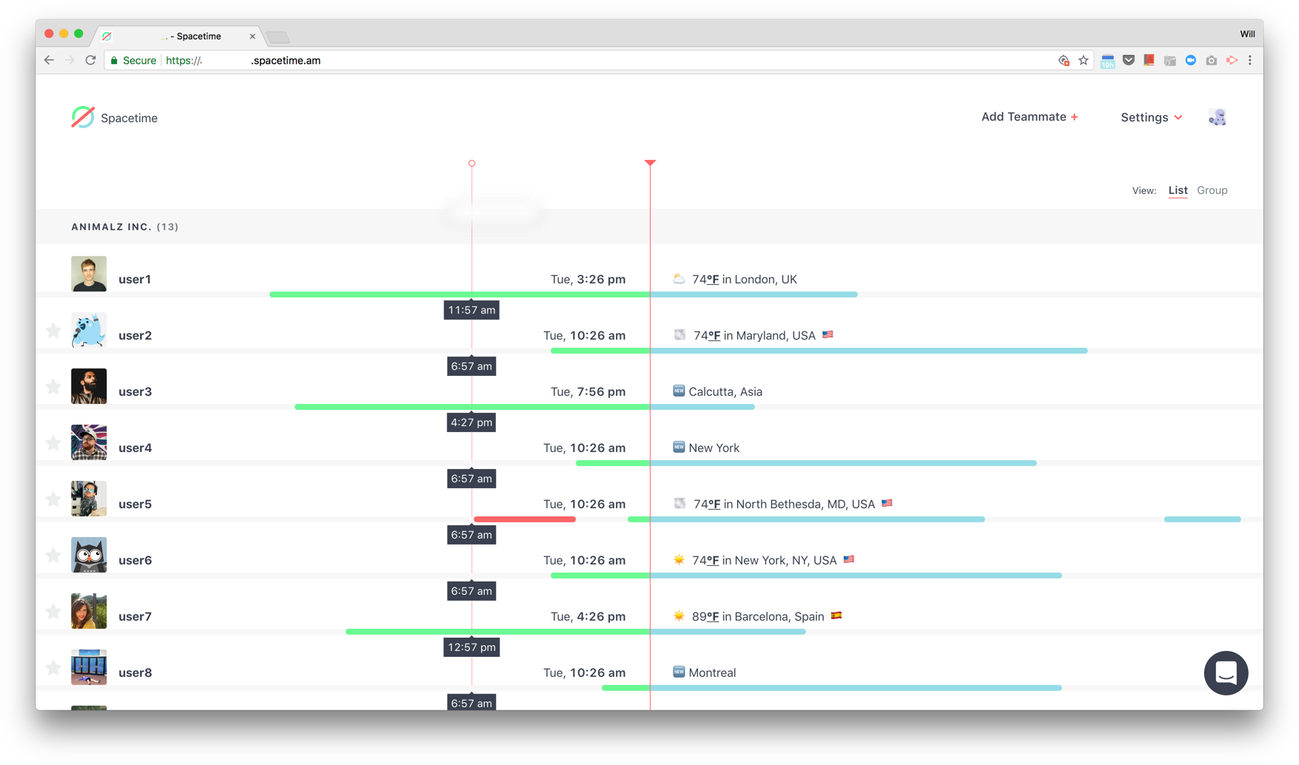This screenshot has width=1299, height=765.
Task: Click the cloudy weather icon for London
Action: [679, 279]
